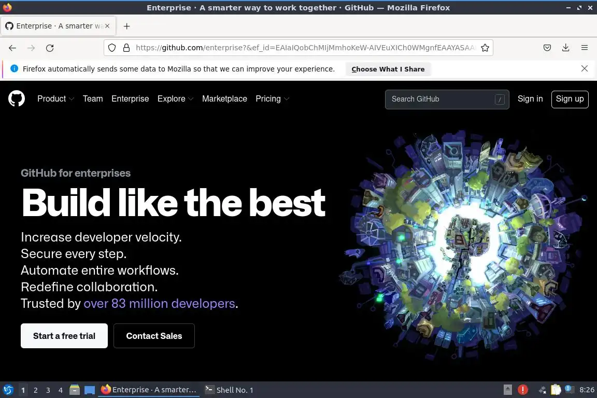Expand the Explore dropdown menu

[175, 98]
